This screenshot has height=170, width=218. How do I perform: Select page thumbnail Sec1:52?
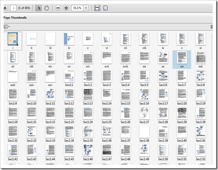(201, 150)
